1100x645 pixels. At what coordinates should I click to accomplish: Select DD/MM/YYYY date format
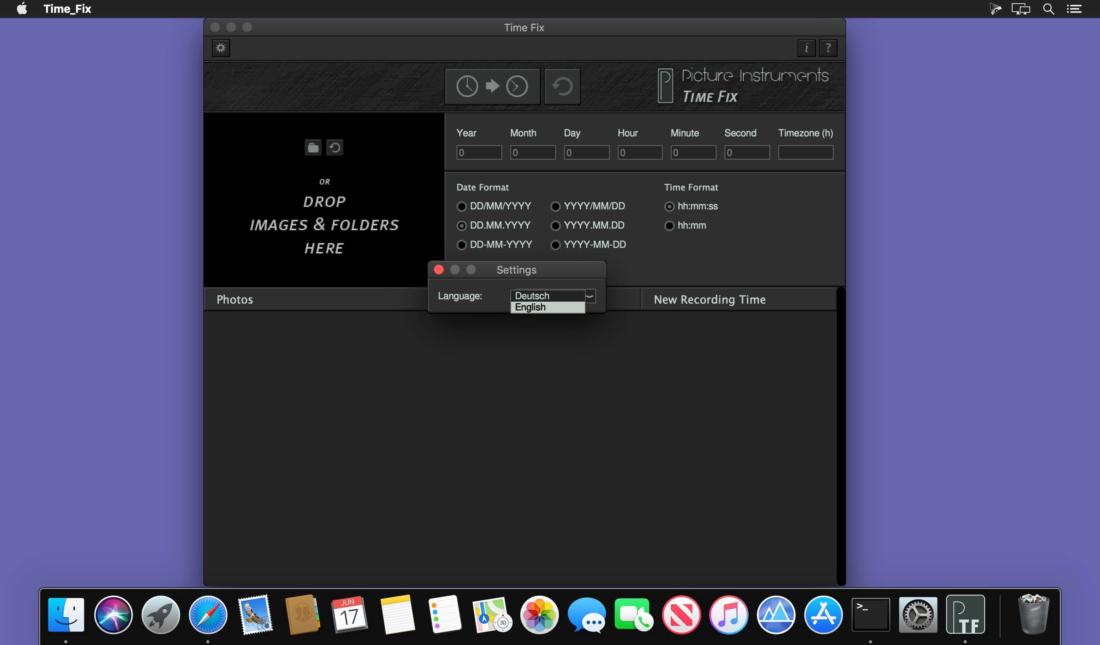(461, 207)
